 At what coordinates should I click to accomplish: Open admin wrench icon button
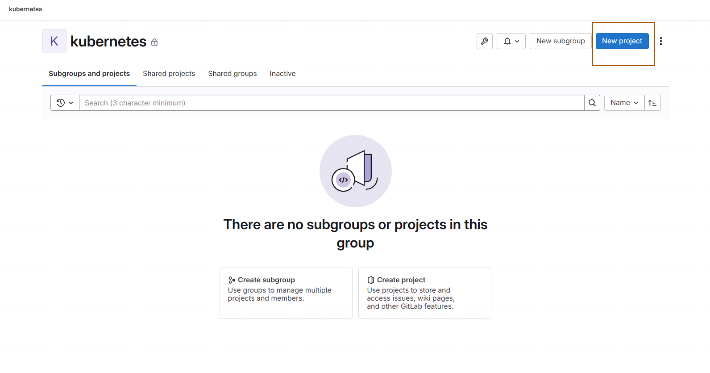coord(484,41)
